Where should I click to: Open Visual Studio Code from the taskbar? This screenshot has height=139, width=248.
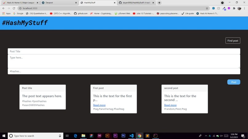pyautogui.click(x=131, y=136)
